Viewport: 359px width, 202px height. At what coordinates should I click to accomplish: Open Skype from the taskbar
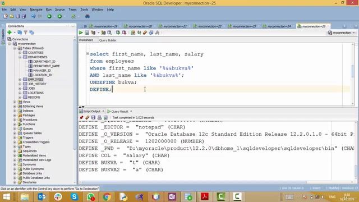coord(74,196)
